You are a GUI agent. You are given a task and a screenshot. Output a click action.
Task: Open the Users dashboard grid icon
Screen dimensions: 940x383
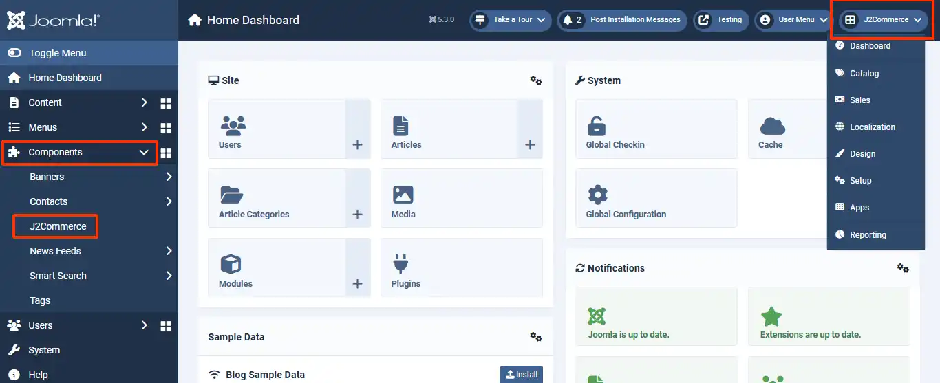(x=166, y=326)
